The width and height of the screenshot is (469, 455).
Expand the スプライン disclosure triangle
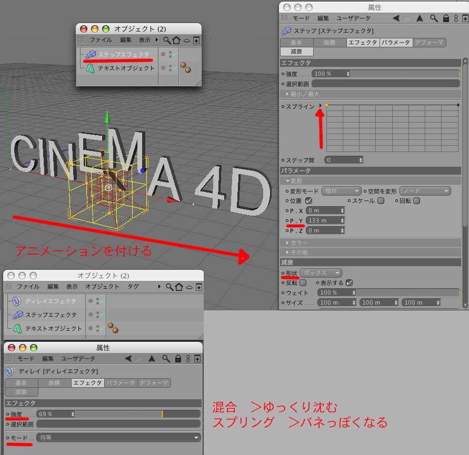[x=321, y=106]
